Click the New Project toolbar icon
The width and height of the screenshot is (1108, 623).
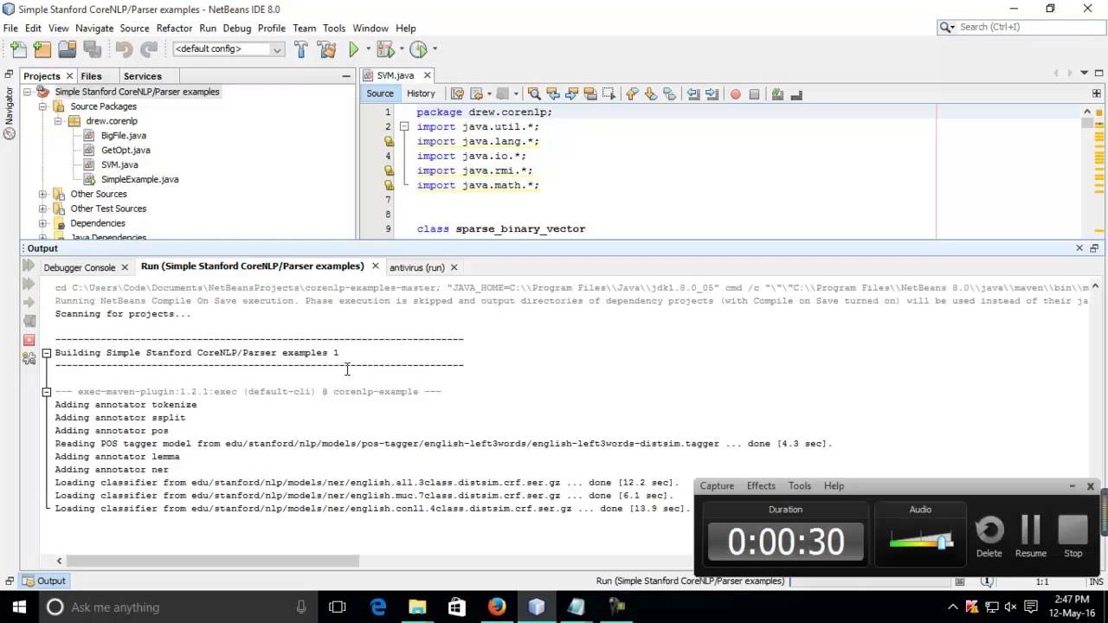click(42, 49)
